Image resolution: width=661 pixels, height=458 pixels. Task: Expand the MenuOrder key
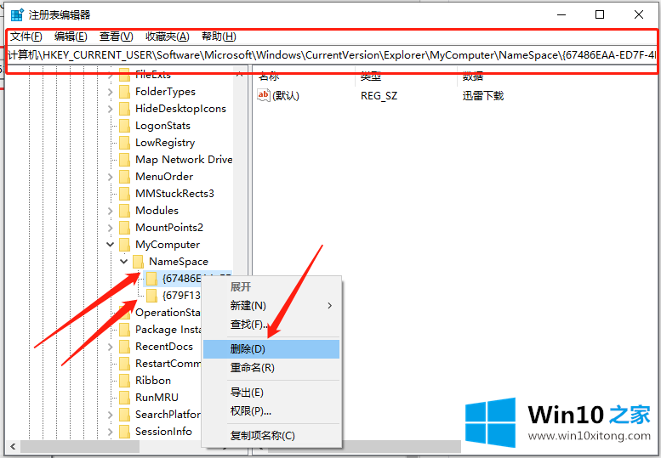click(x=111, y=177)
